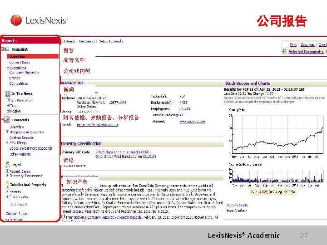Open Financials Overview
Screen dimensions: 327x245
coord(17,127)
